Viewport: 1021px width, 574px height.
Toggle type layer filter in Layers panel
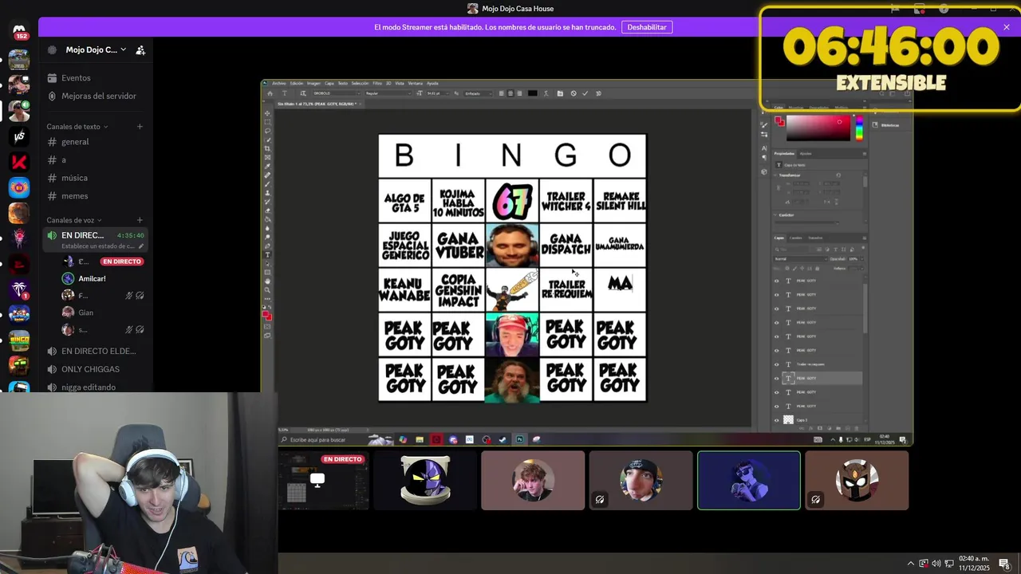(835, 250)
